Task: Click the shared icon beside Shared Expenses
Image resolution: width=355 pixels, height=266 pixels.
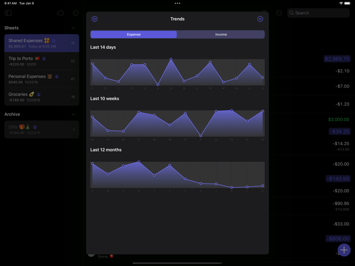Action: [x=54, y=41]
